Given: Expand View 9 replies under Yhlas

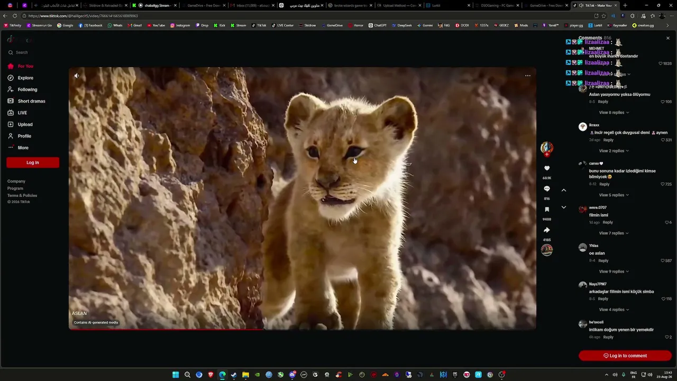Looking at the screenshot, I should point(614,271).
